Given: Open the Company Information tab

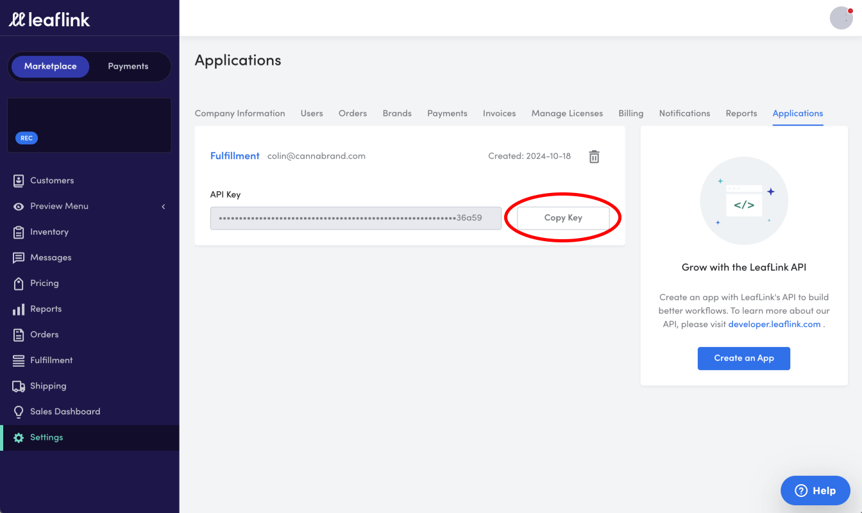Looking at the screenshot, I should coord(240,114).
